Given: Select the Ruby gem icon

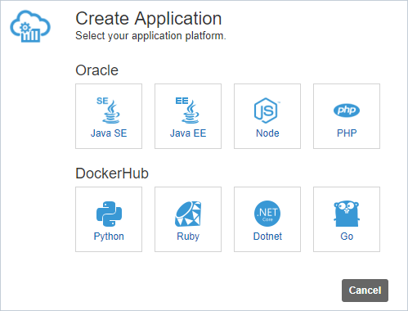Looking at the screenshot, I should click(188, 214).
